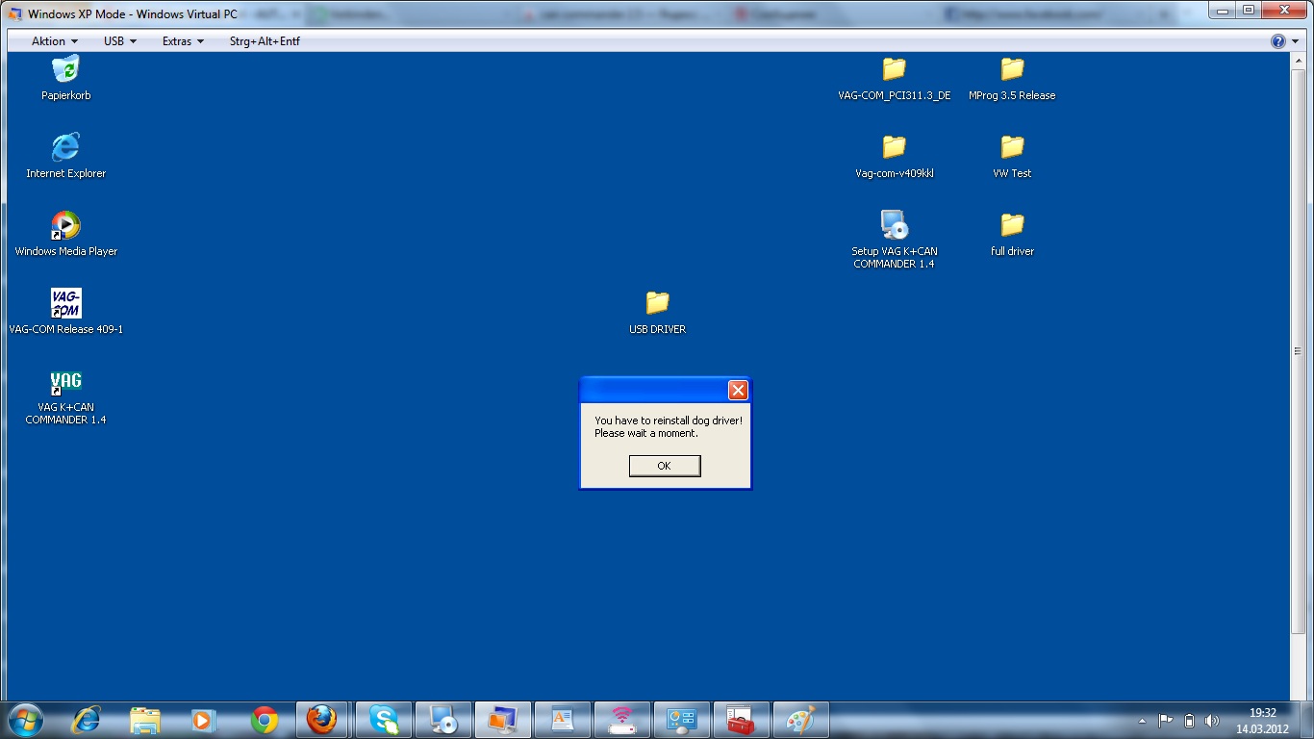Open the computer-with-disc taskbar icon

pyautogui.click(x=443, y=720)
